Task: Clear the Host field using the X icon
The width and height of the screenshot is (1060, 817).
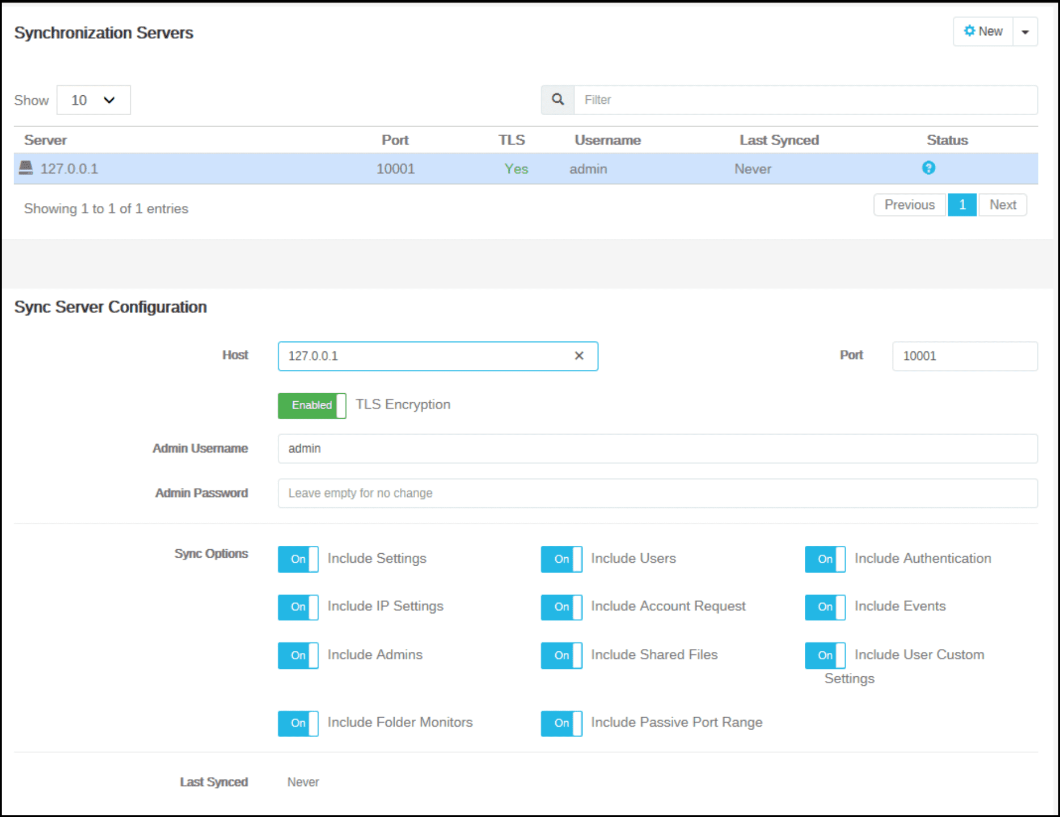Action: 579,356
